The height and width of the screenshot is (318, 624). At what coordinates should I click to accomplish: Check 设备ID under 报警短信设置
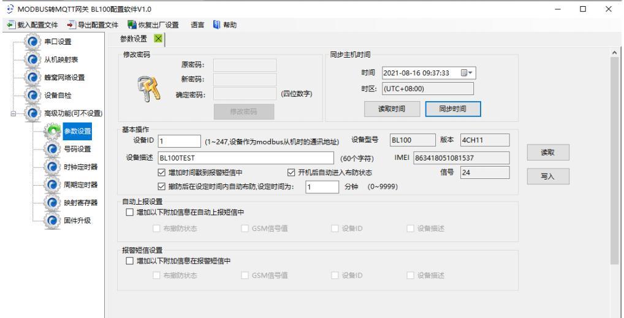tap(335, 275)
